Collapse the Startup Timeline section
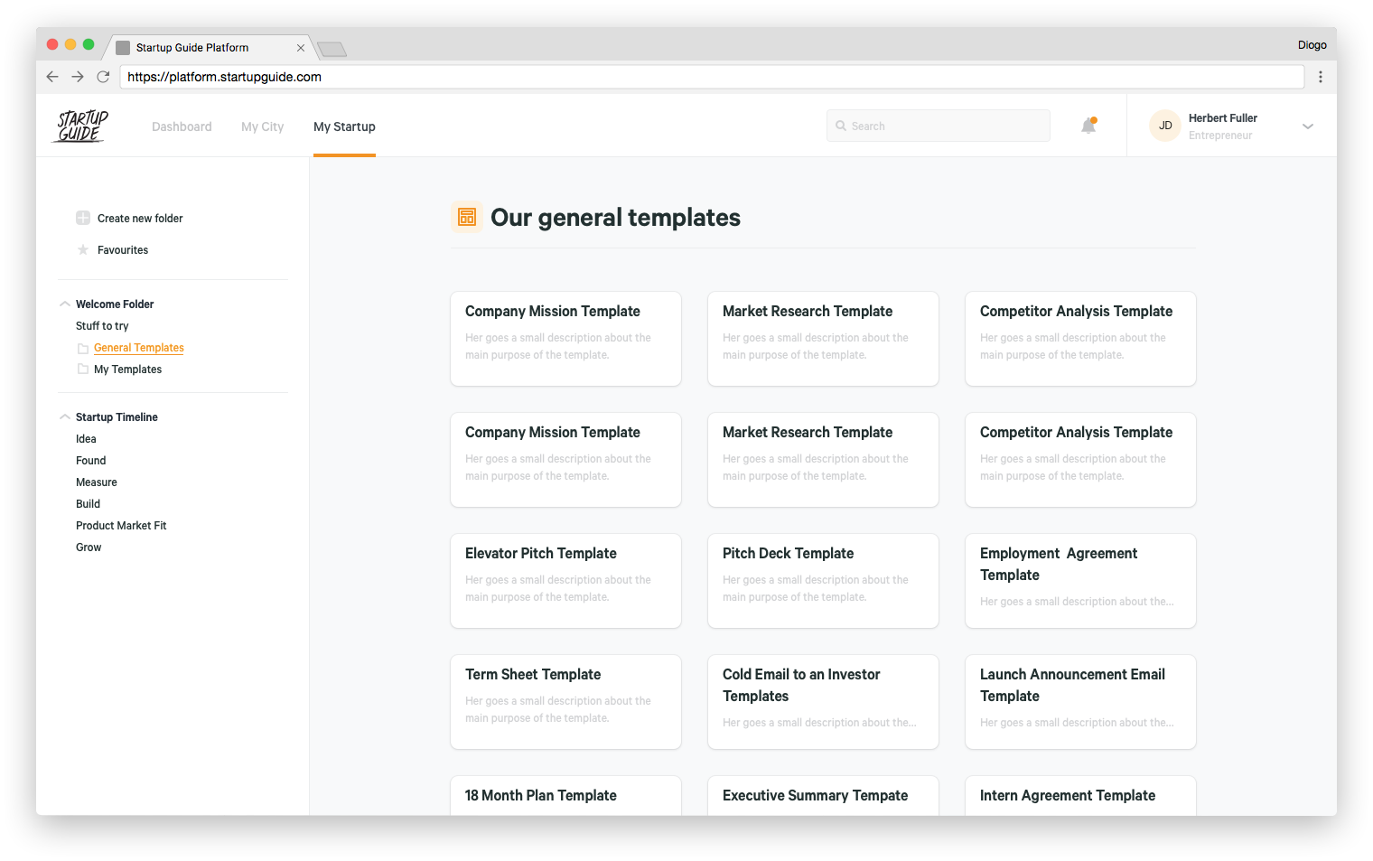Image resolution: width=1373 pixels, height=861 pixels. click(x=64, y=416)
